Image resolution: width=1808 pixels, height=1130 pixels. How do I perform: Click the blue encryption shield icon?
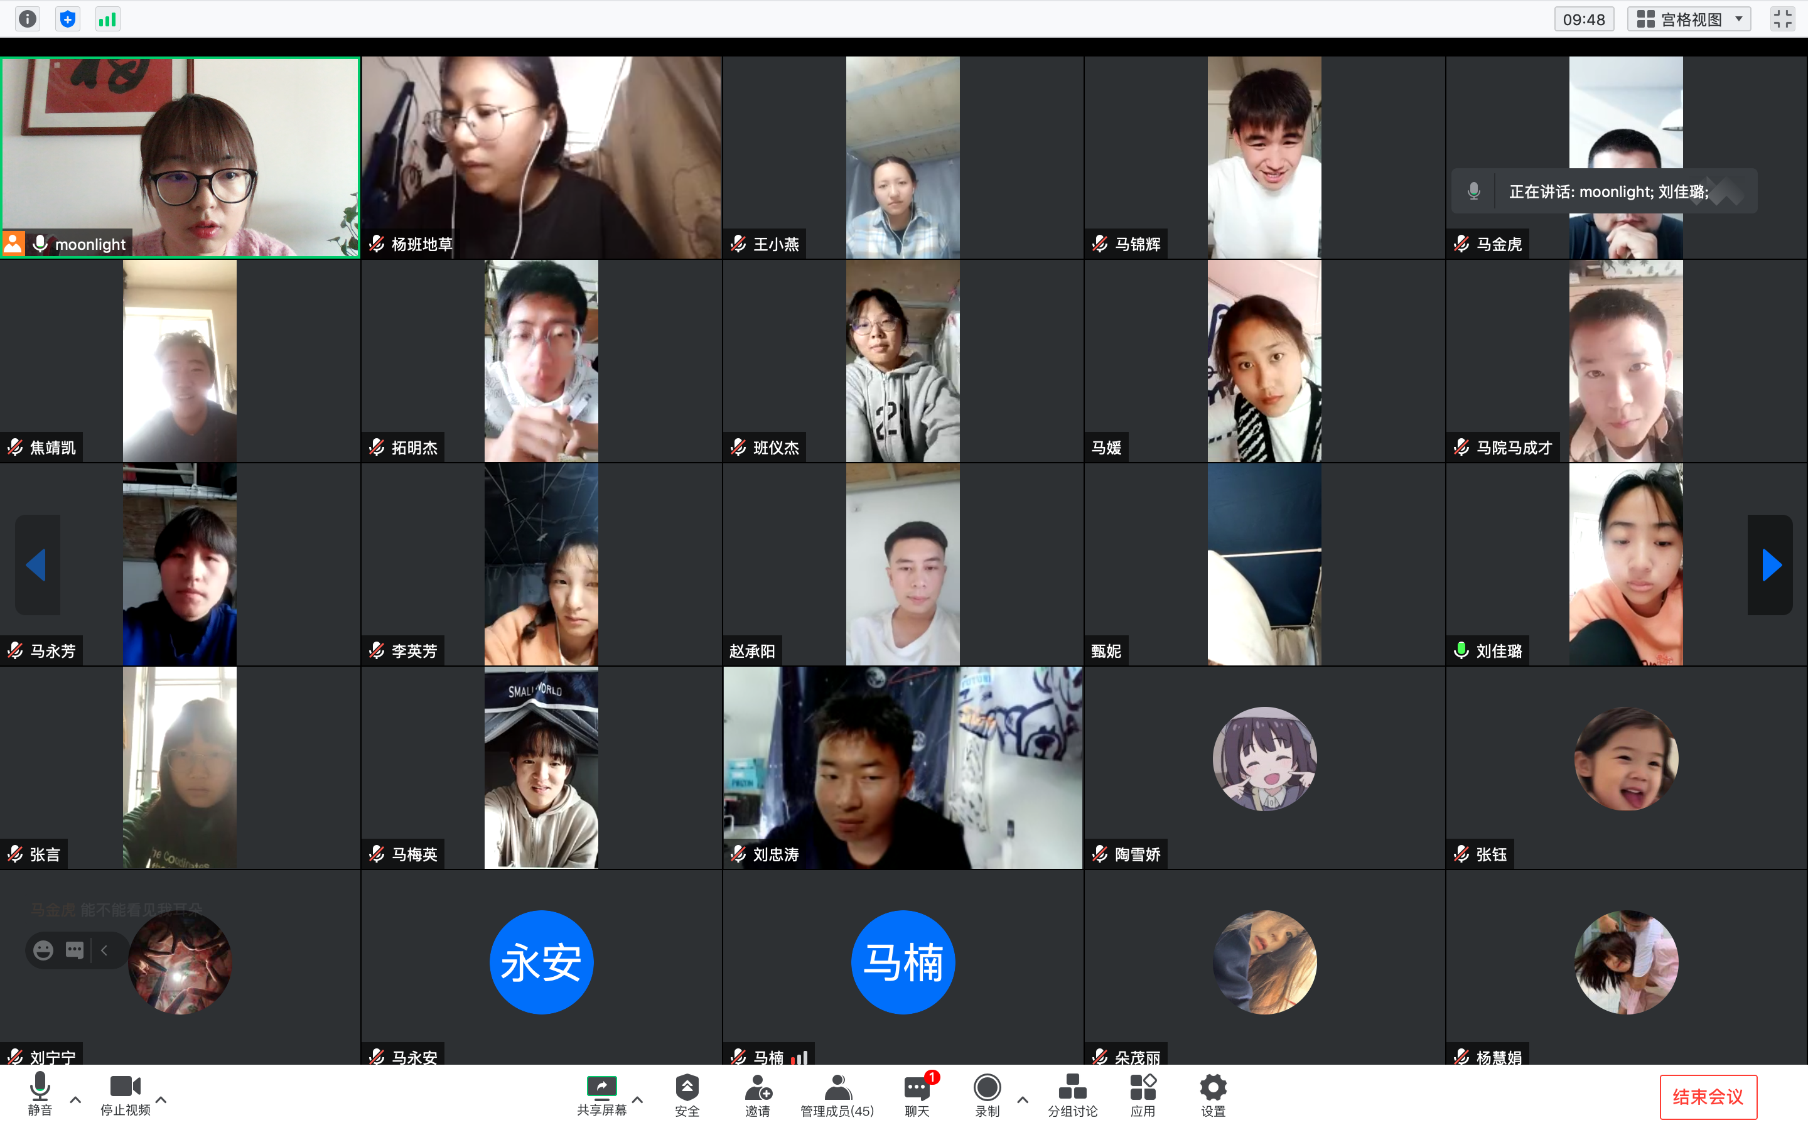tap(68, 19)
